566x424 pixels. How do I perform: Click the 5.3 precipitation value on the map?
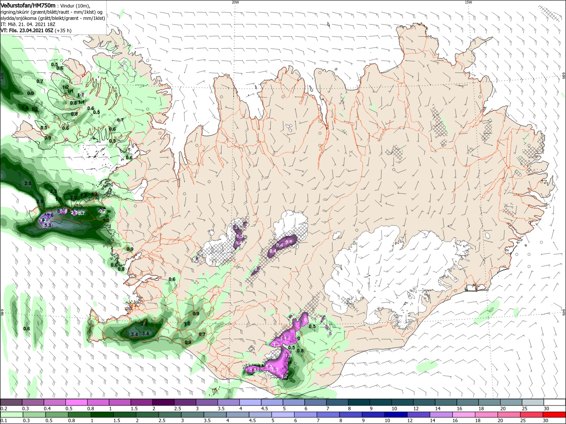pyautogui.click(x=49, y=225)
